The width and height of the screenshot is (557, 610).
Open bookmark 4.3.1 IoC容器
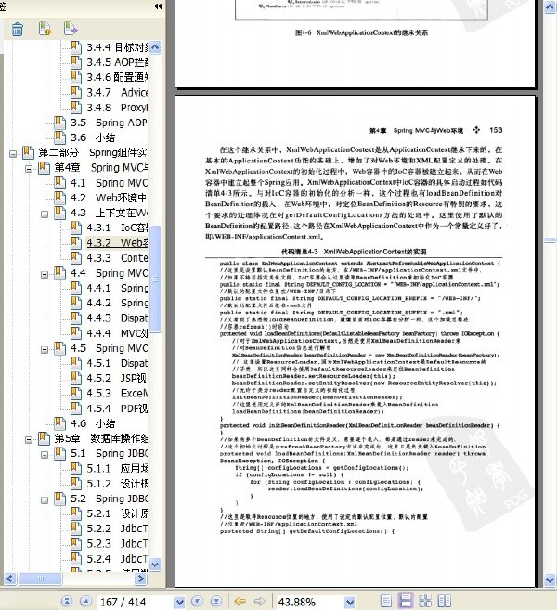pos(117,227)
